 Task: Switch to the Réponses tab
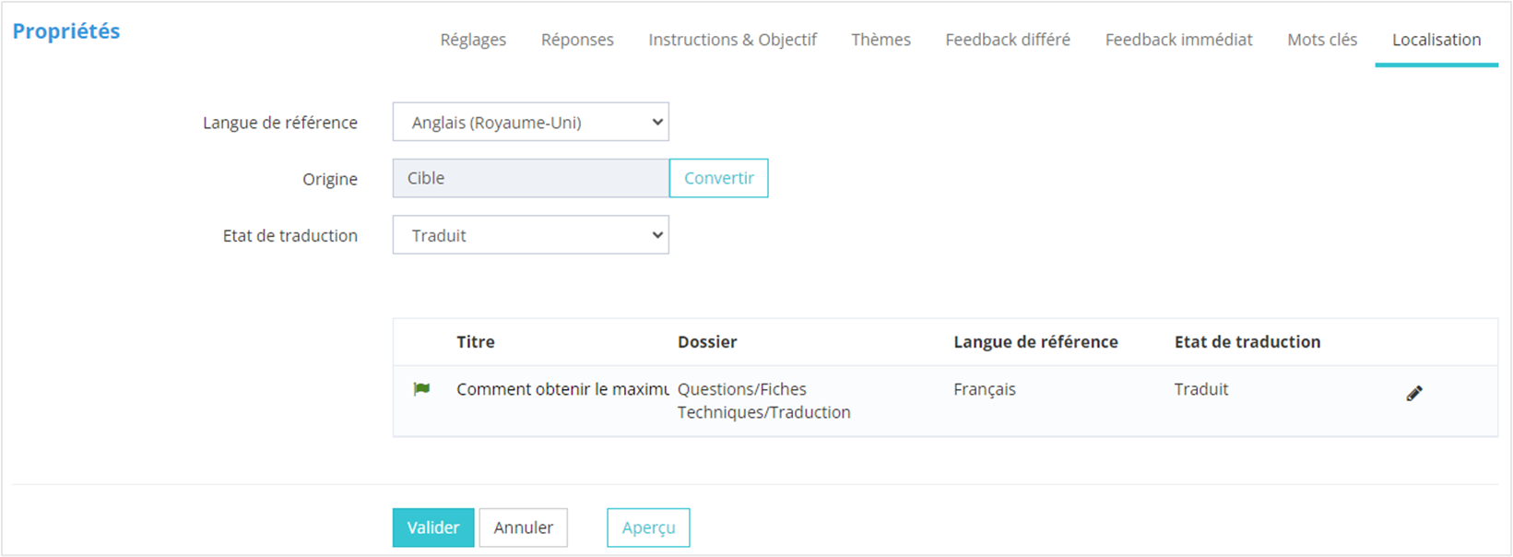[x=577, y=40]
